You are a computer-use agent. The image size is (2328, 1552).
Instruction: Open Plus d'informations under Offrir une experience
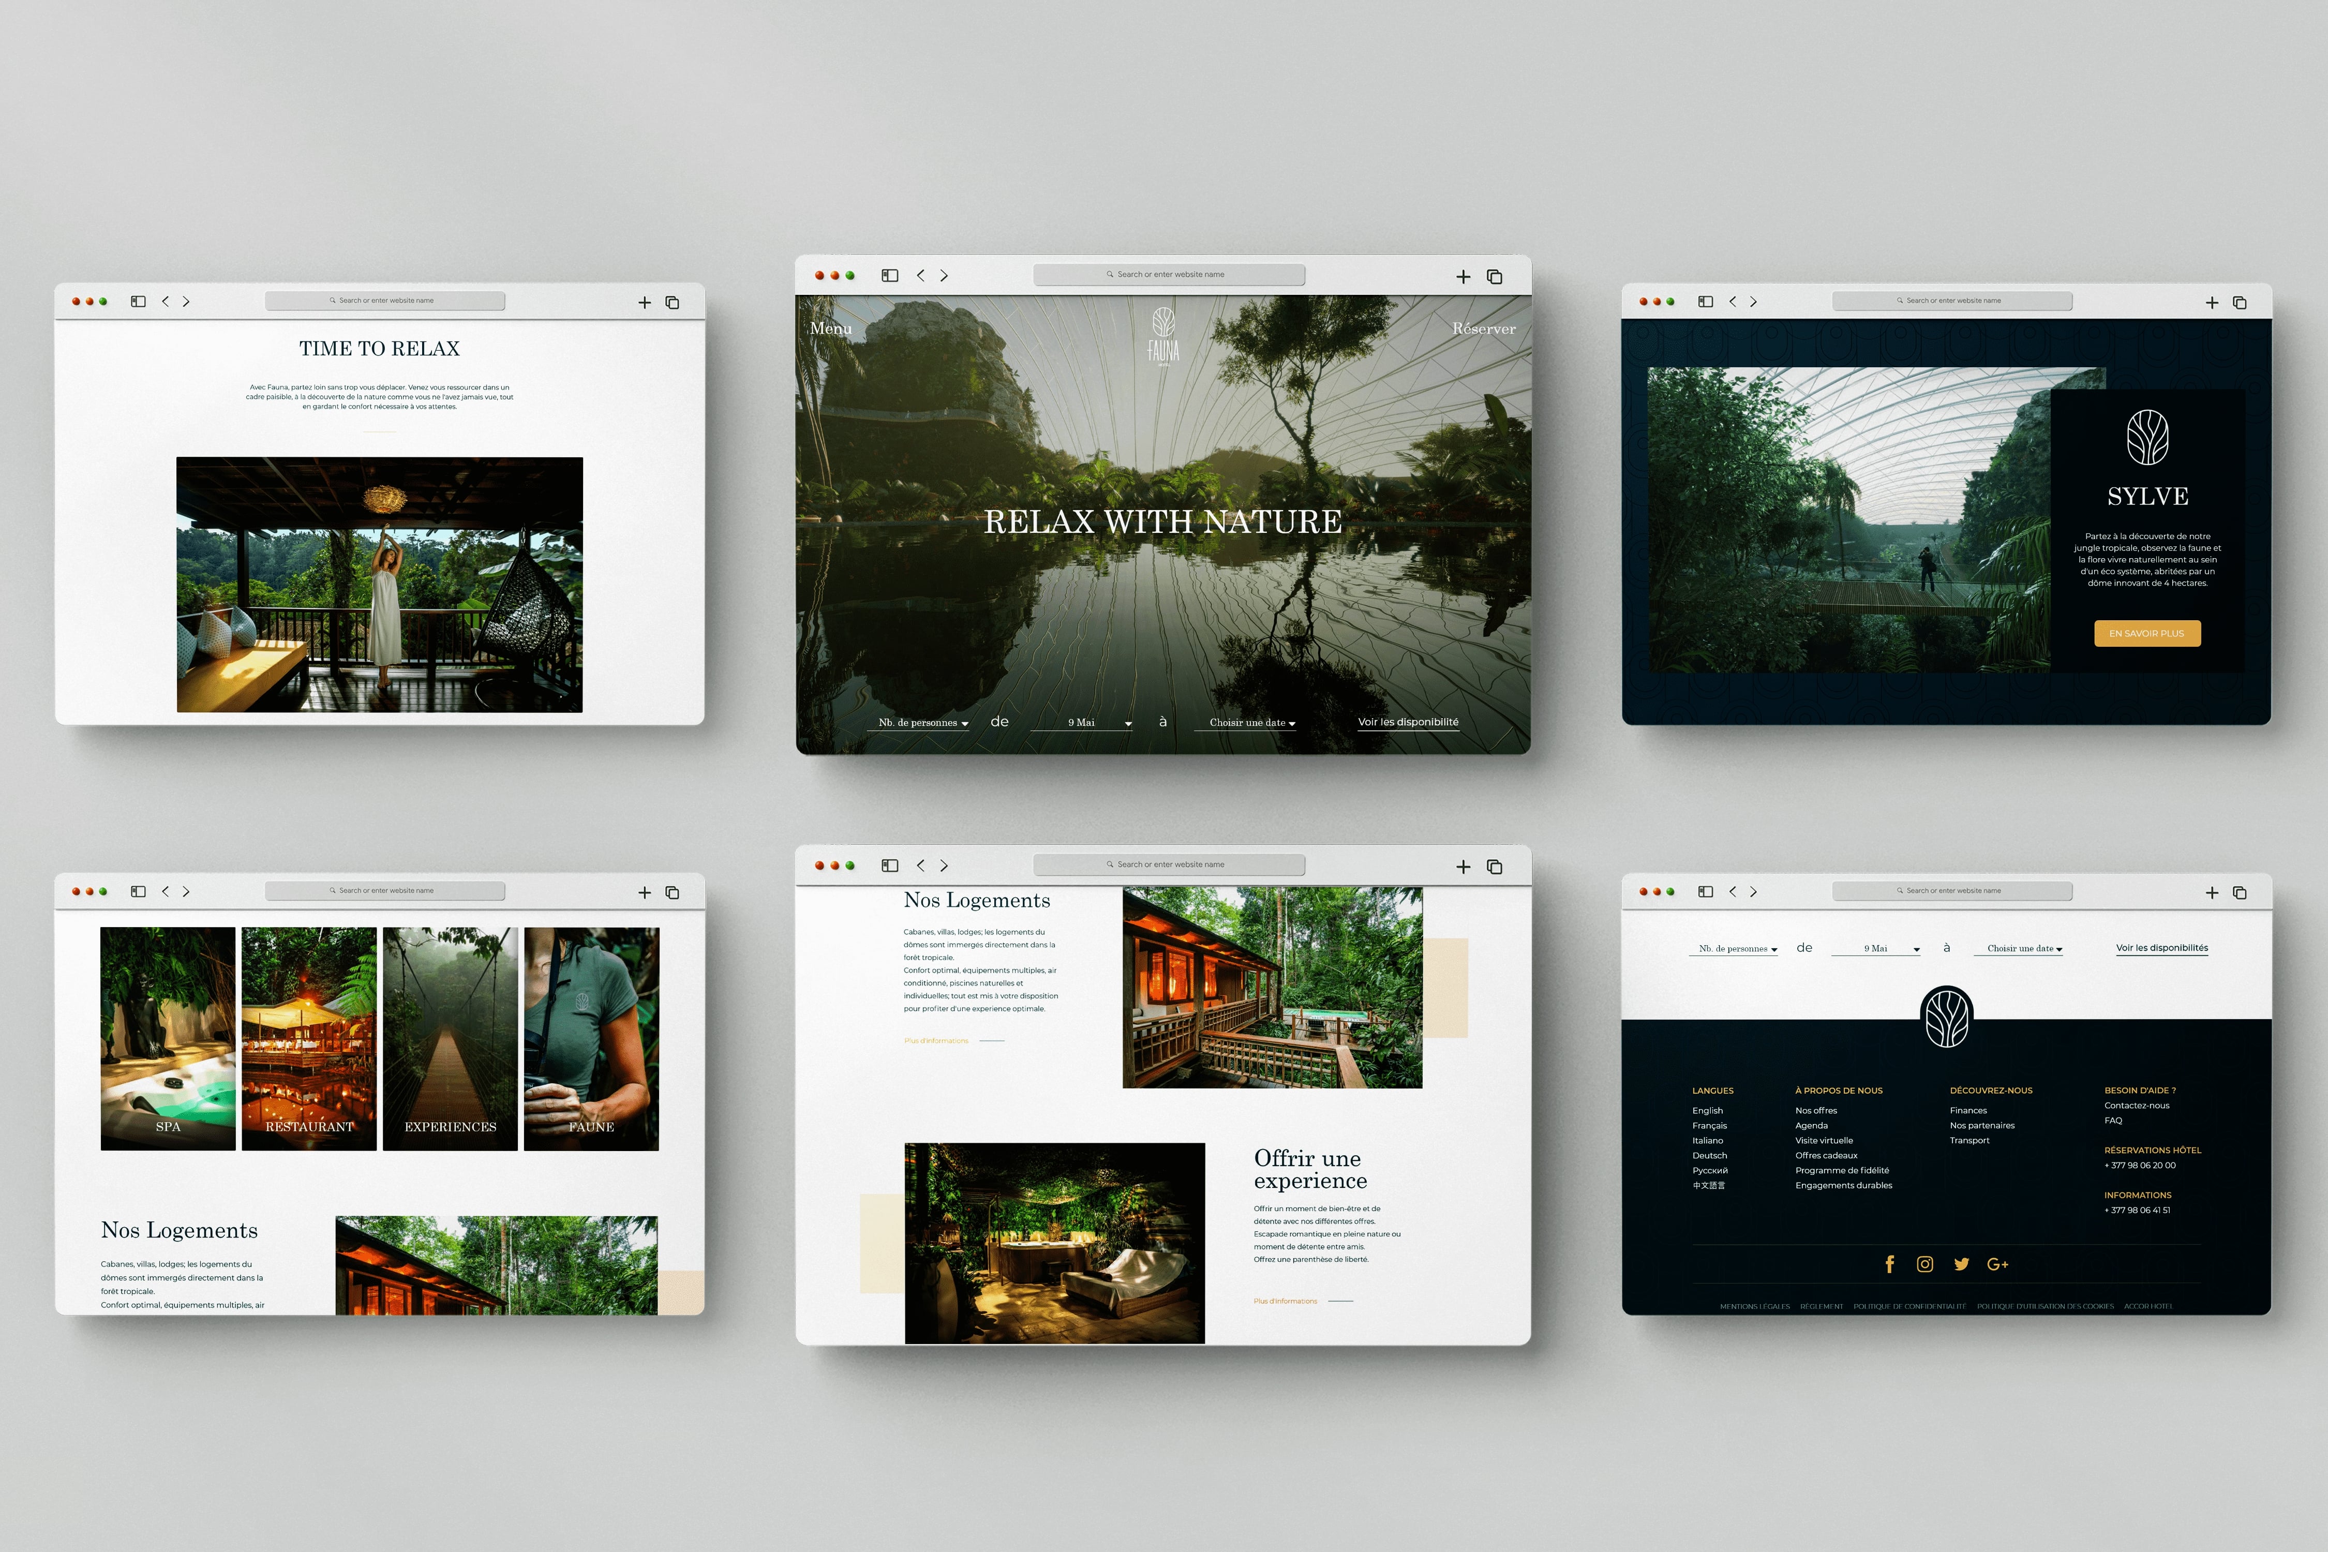coord(1285,1301)
